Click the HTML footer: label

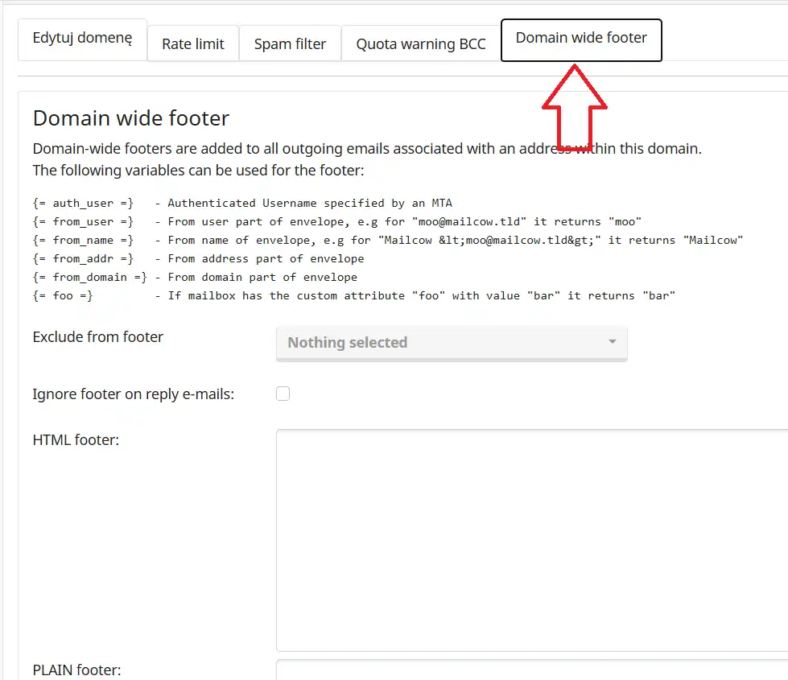click(x=76, y=440)
